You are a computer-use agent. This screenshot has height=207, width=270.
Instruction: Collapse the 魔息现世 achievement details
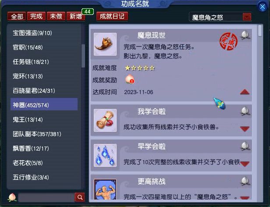(x=245, y=92)
